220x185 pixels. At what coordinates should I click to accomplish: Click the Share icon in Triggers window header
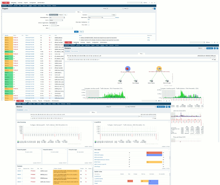[x=145, y=3]
